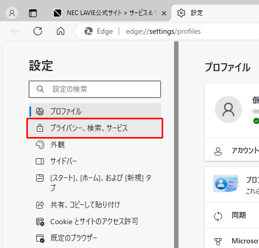Viewport: 259px width, 248px height.
Task: Click the share icon beside 共有、コピーして貼り付け
Action: point(40,205)
